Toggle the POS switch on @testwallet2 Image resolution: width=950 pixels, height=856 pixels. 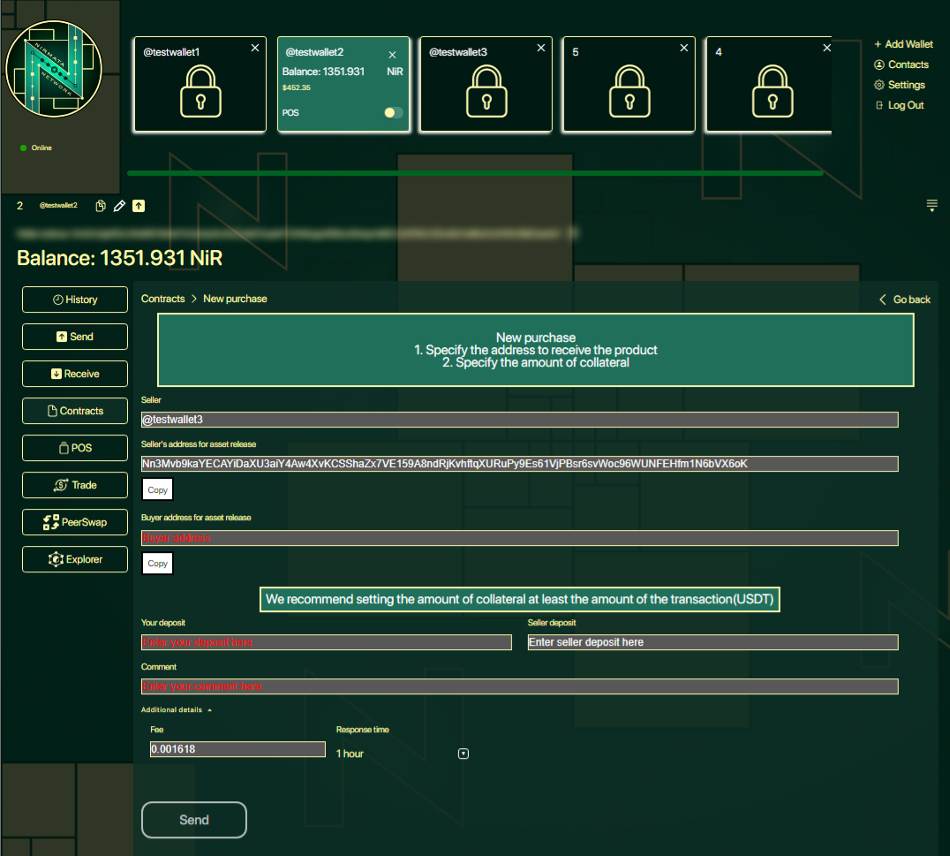393,113
